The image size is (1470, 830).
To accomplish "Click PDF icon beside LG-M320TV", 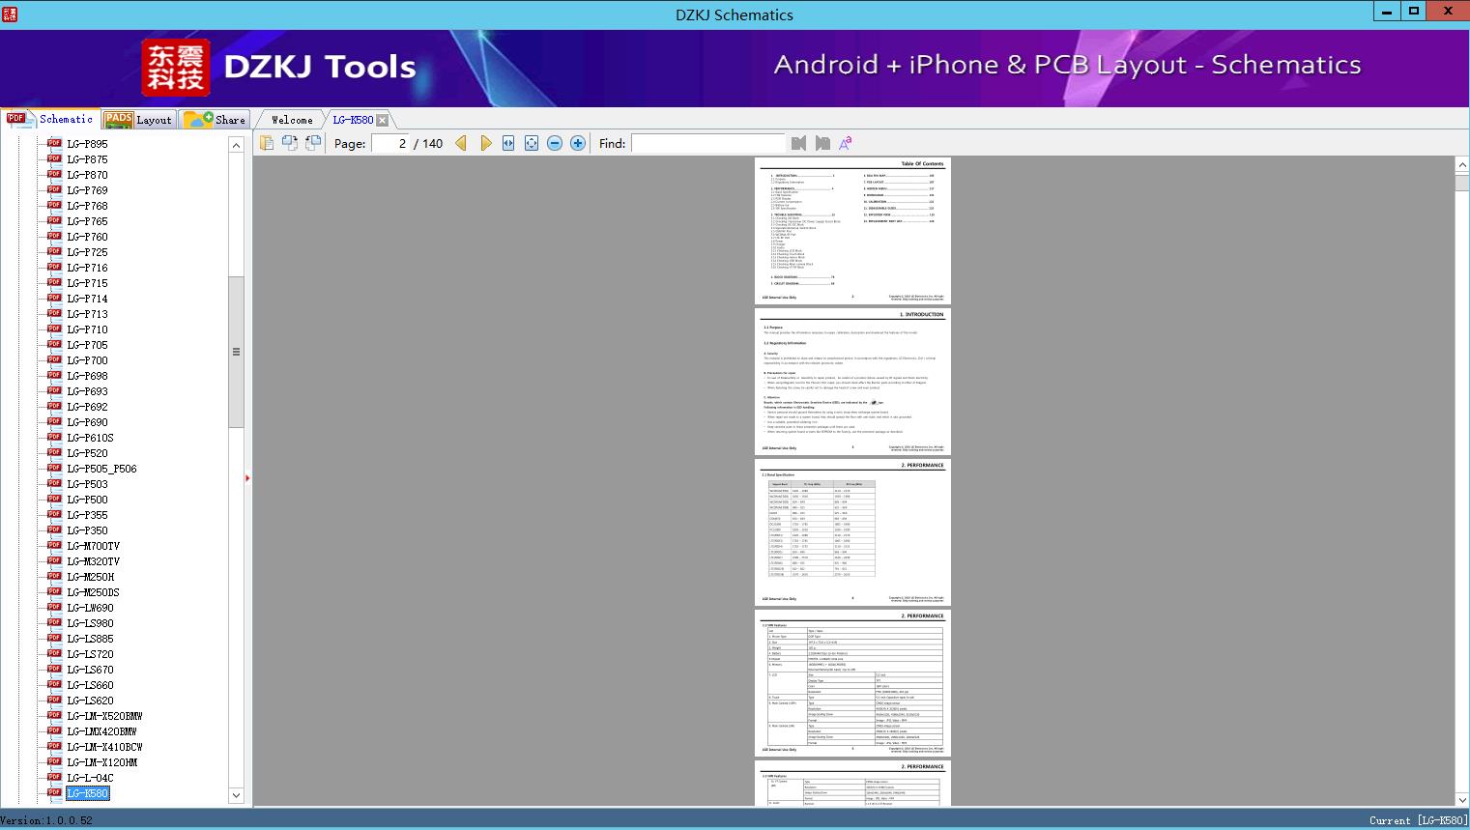I will (54, 560).
